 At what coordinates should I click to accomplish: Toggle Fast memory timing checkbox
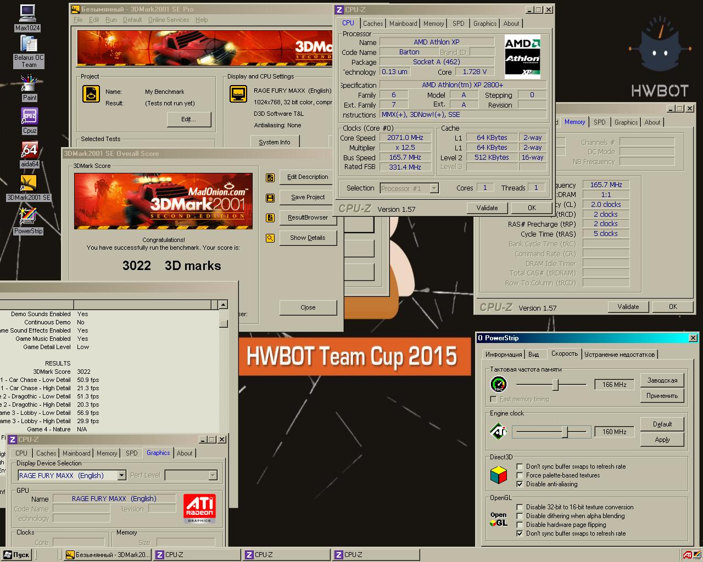[x=493, y=399]
